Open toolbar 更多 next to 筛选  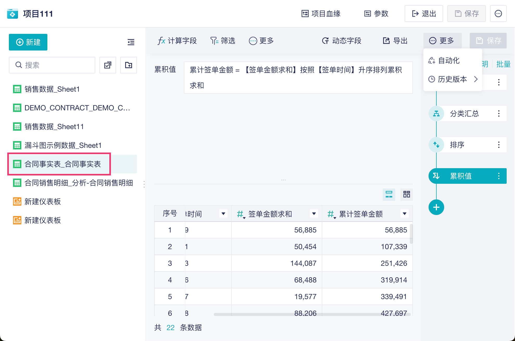tap(261, 41)
